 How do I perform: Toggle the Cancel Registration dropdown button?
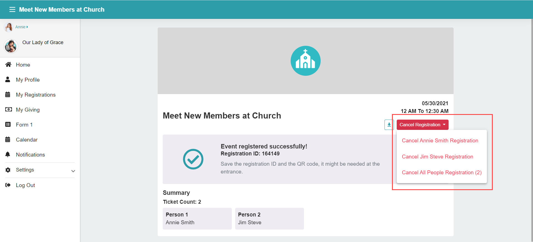pyautogui.click(x=423, y=125)
